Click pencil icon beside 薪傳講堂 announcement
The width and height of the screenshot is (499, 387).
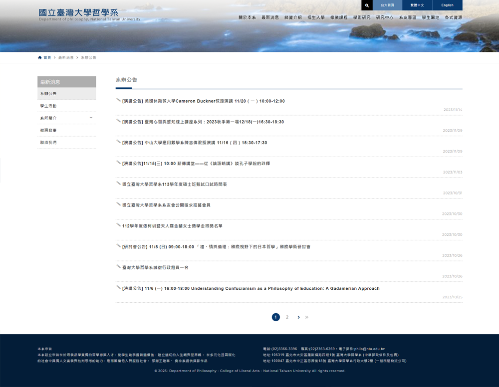(118, 163)
